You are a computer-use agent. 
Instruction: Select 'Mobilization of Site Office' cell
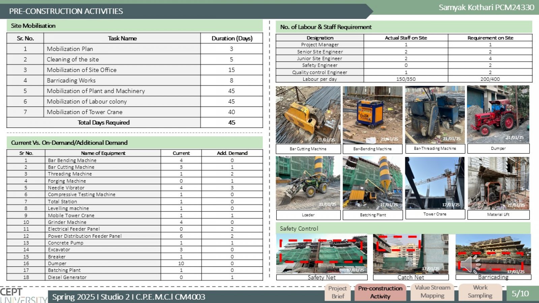coord(122,70)
